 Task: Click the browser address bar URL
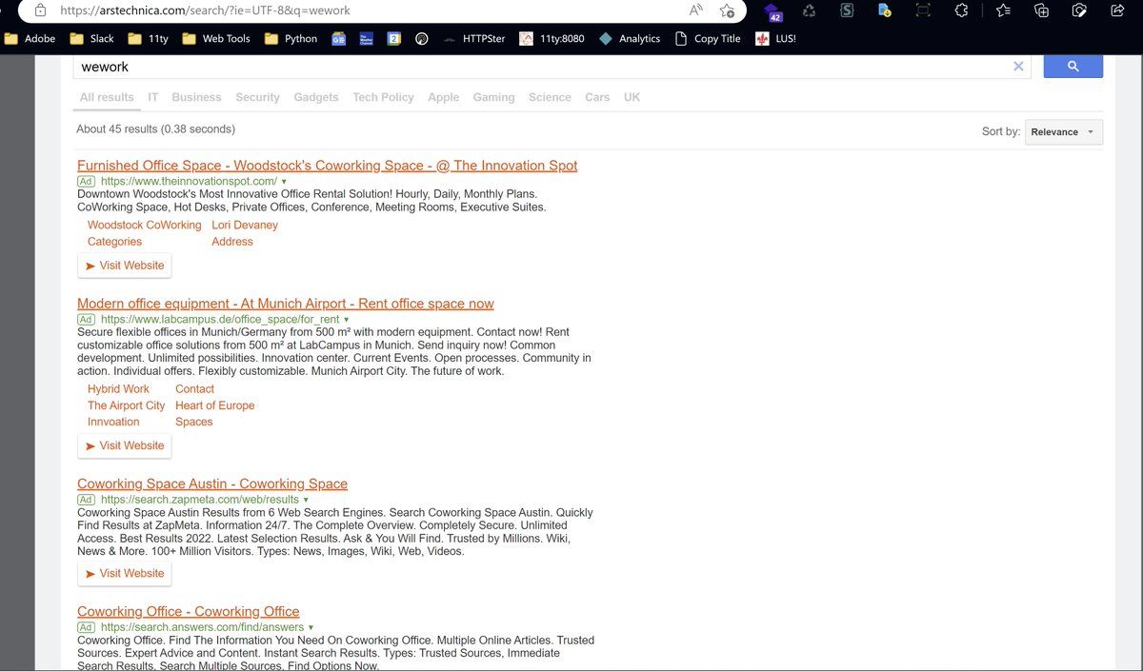[x=205, y=10]
